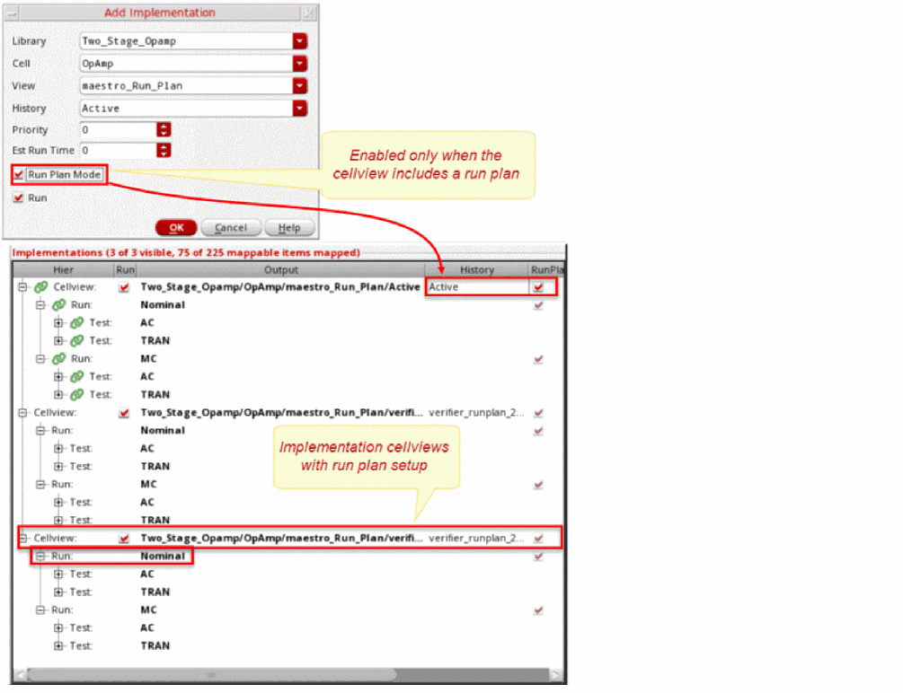This screenshot has width=903, height=693.
Task: Click the horizontal scrollbar of Implementations table
Action: click(x=212, y=674)
